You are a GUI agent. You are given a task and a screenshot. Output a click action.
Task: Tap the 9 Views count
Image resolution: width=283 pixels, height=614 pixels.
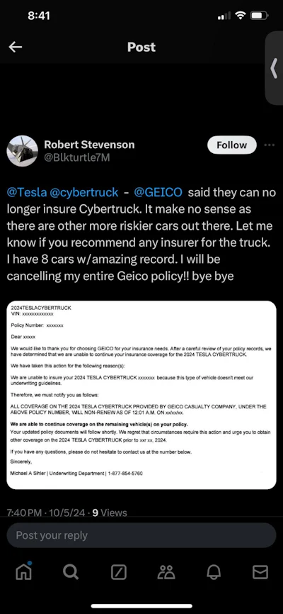[110, 512]
